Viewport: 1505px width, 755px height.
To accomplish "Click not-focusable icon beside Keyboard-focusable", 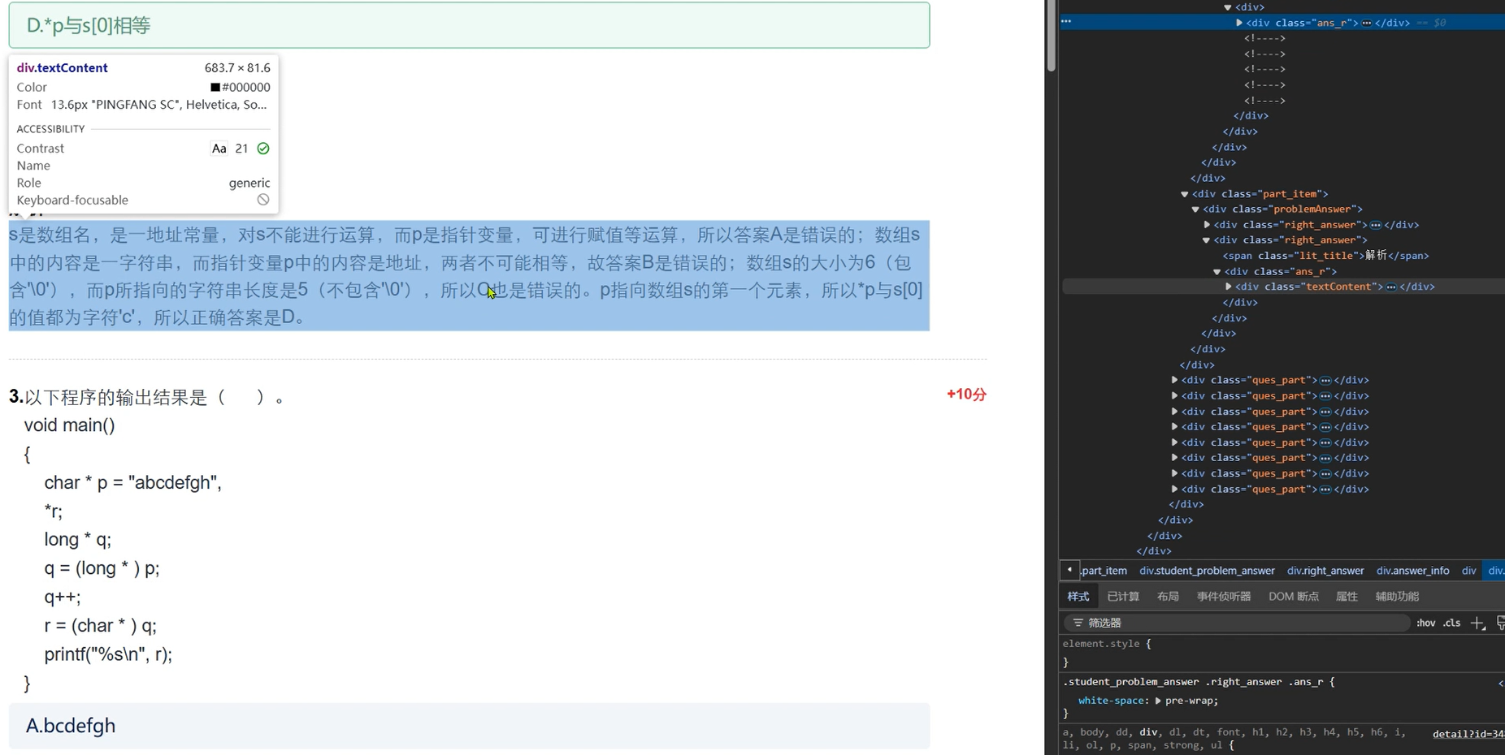I will point(263,200).
